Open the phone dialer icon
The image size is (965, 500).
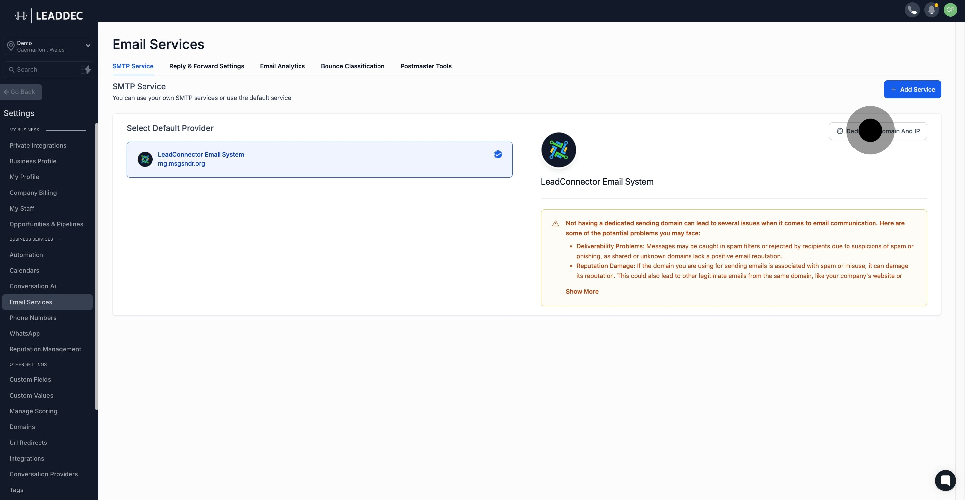click(x=912, y=10)
